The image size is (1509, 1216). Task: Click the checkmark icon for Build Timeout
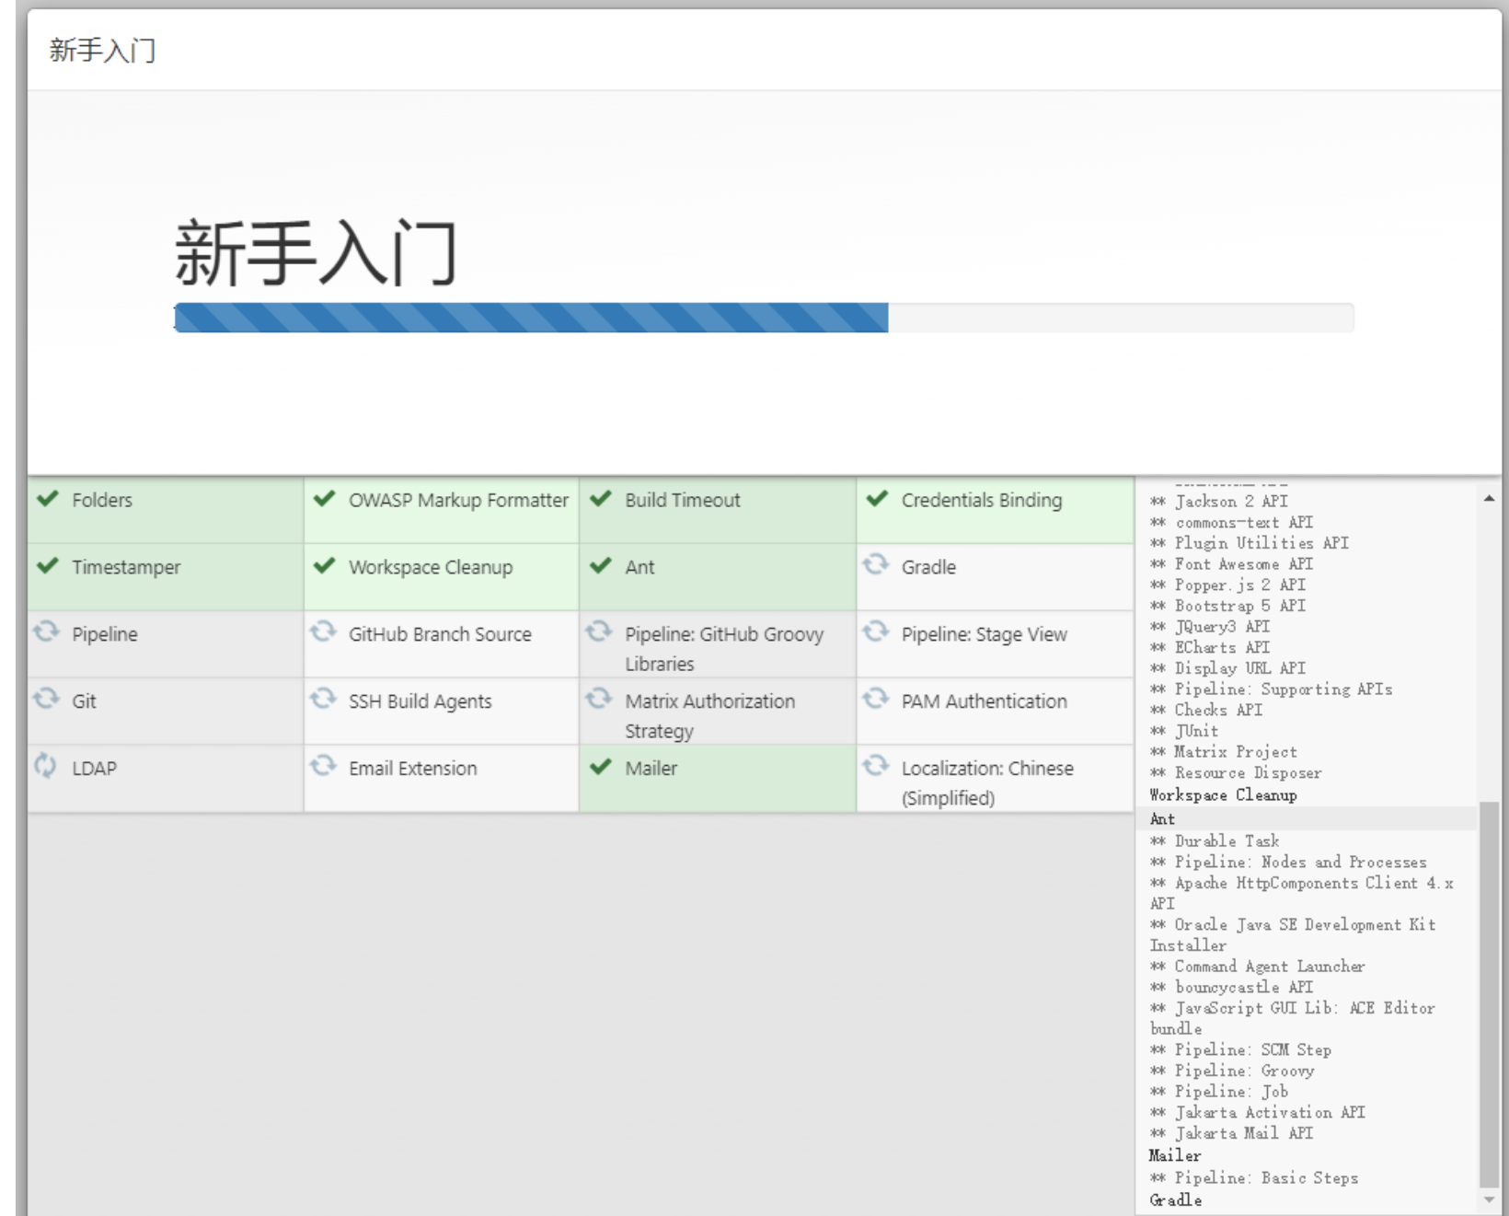[x=601, y=499]
